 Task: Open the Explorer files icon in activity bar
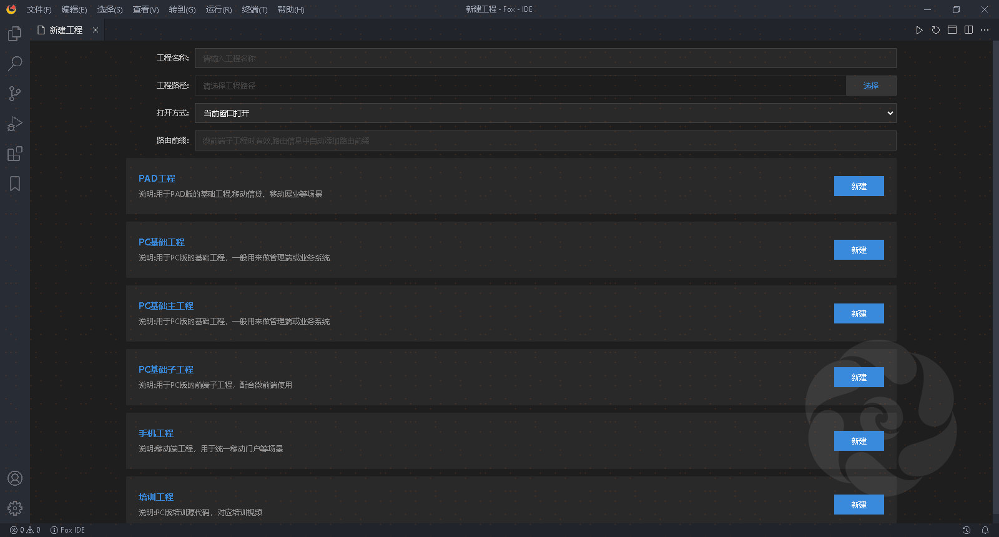point(15,34)
